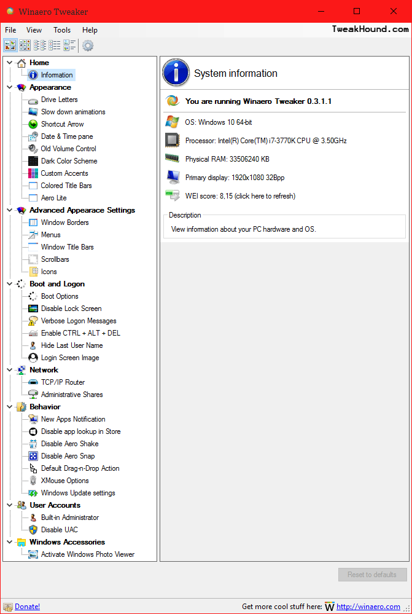Click the Disable Lock Screen icon

(33, 309)
